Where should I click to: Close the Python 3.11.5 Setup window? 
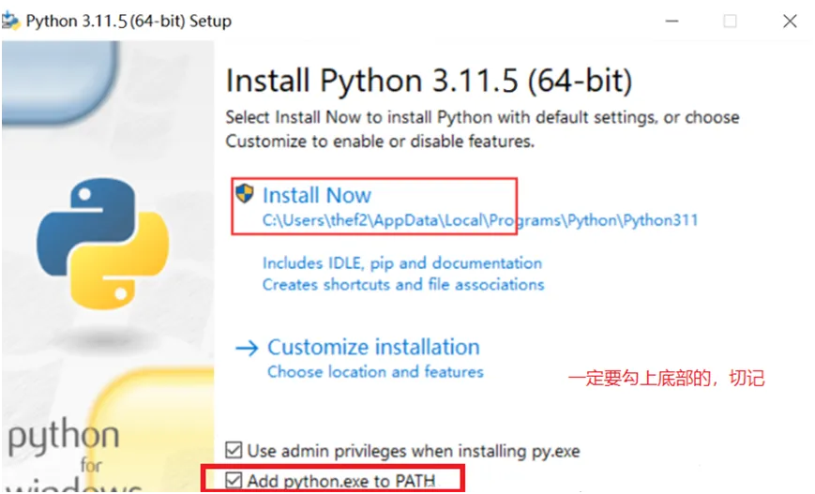click(x=790, y=22)
